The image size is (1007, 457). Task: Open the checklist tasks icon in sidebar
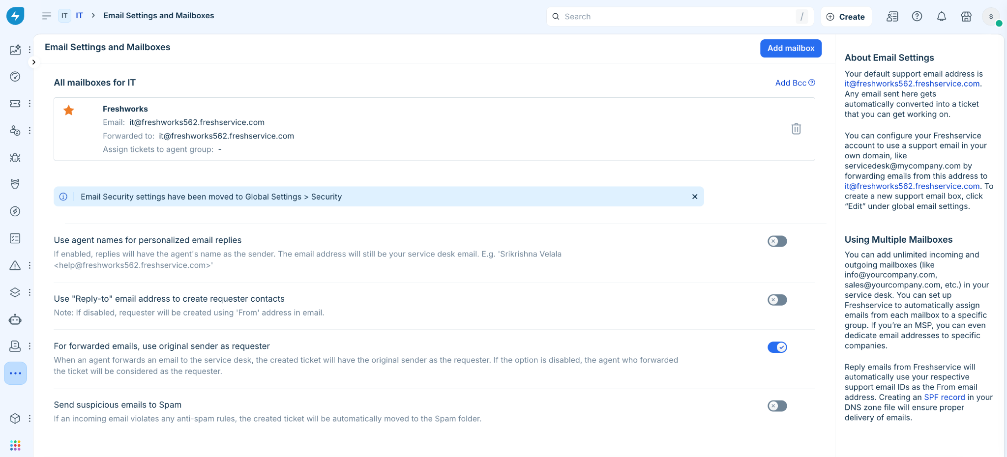(x=15, y=238)
